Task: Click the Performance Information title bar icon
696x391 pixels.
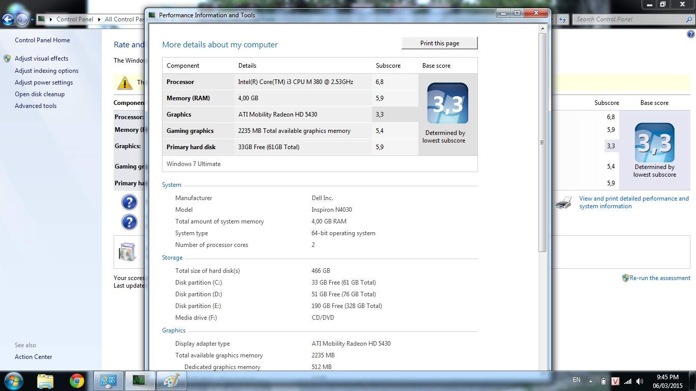Action: tap(152, 15)
